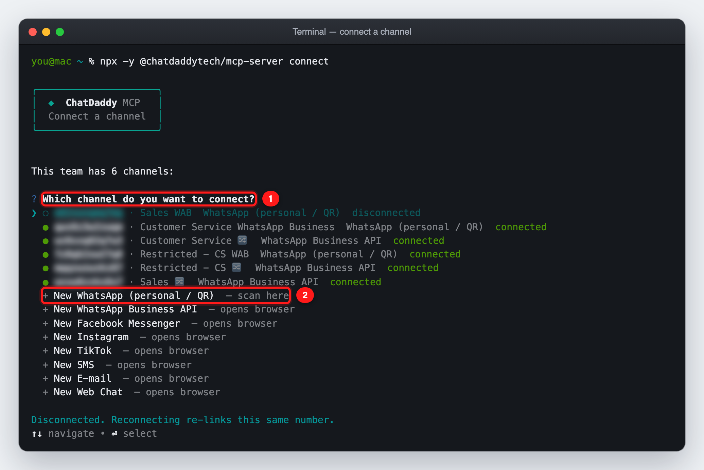
Task: Click plus icon beside New WhatsApp Business API
Action: coord(46,309)
